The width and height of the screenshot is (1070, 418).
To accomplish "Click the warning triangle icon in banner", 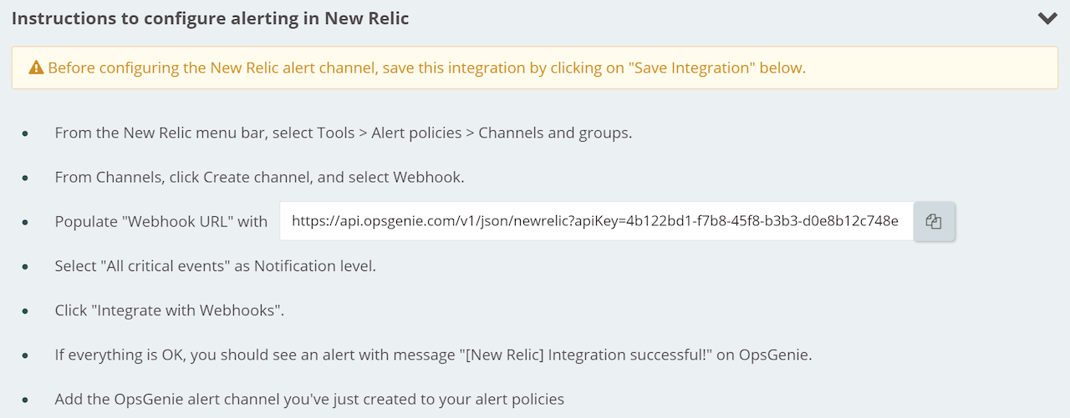I will tap(36, 68).
